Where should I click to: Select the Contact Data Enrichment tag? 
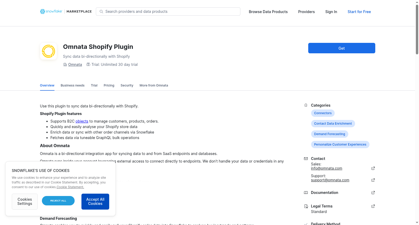[333, 124]
